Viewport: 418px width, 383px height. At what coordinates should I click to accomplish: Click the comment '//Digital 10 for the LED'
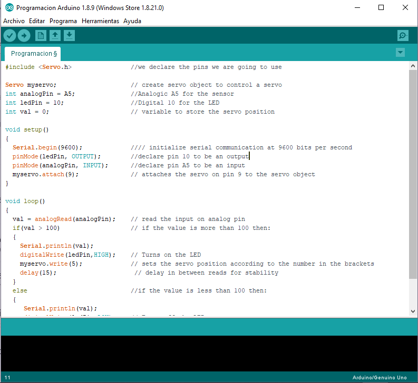175,103
